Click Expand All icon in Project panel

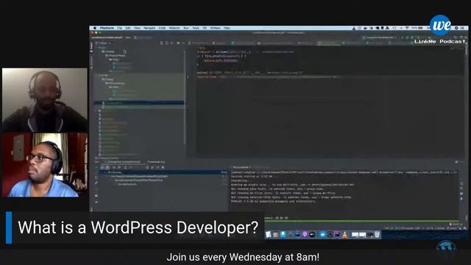click(x=167, y=43)
